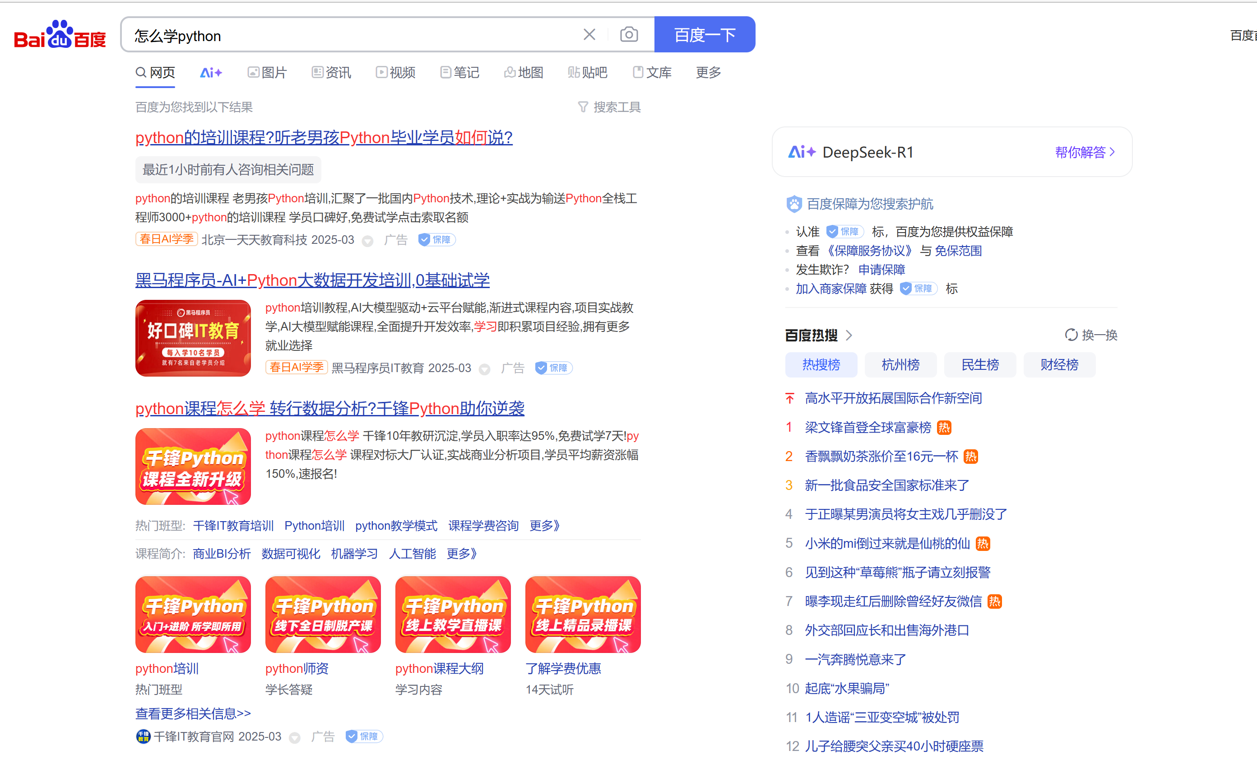Click the 百度一下 search button

705,34
